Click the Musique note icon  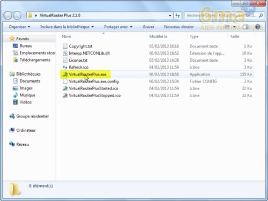[x=16, y=95]
